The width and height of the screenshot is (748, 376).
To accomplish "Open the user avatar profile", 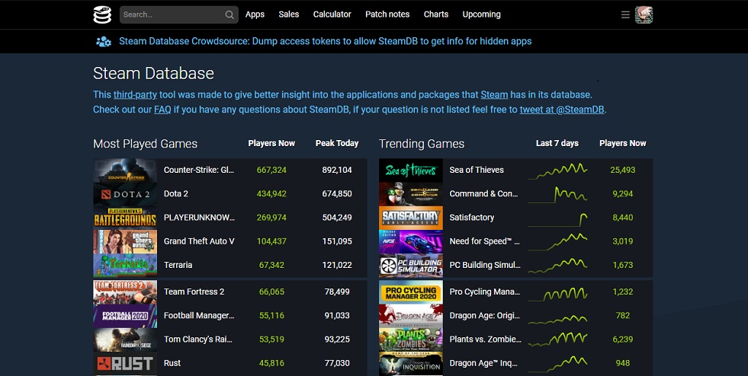I will pyautogui.click(x=644, y=14).
